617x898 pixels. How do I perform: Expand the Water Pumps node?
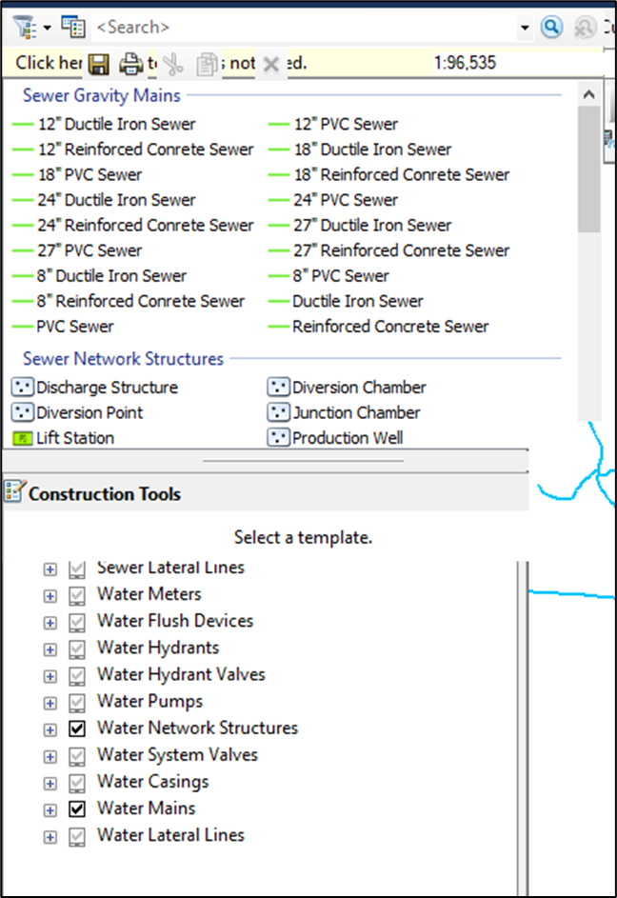[x=50, y=702]
